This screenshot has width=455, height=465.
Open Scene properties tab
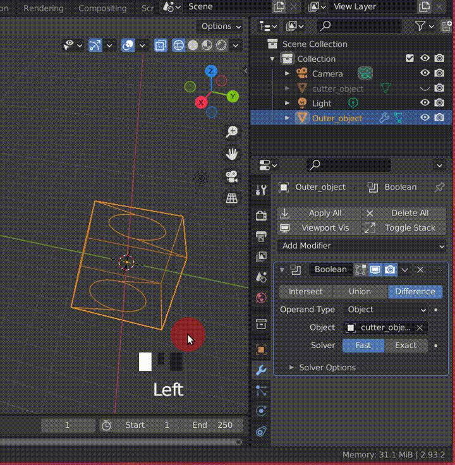point(261,277)
